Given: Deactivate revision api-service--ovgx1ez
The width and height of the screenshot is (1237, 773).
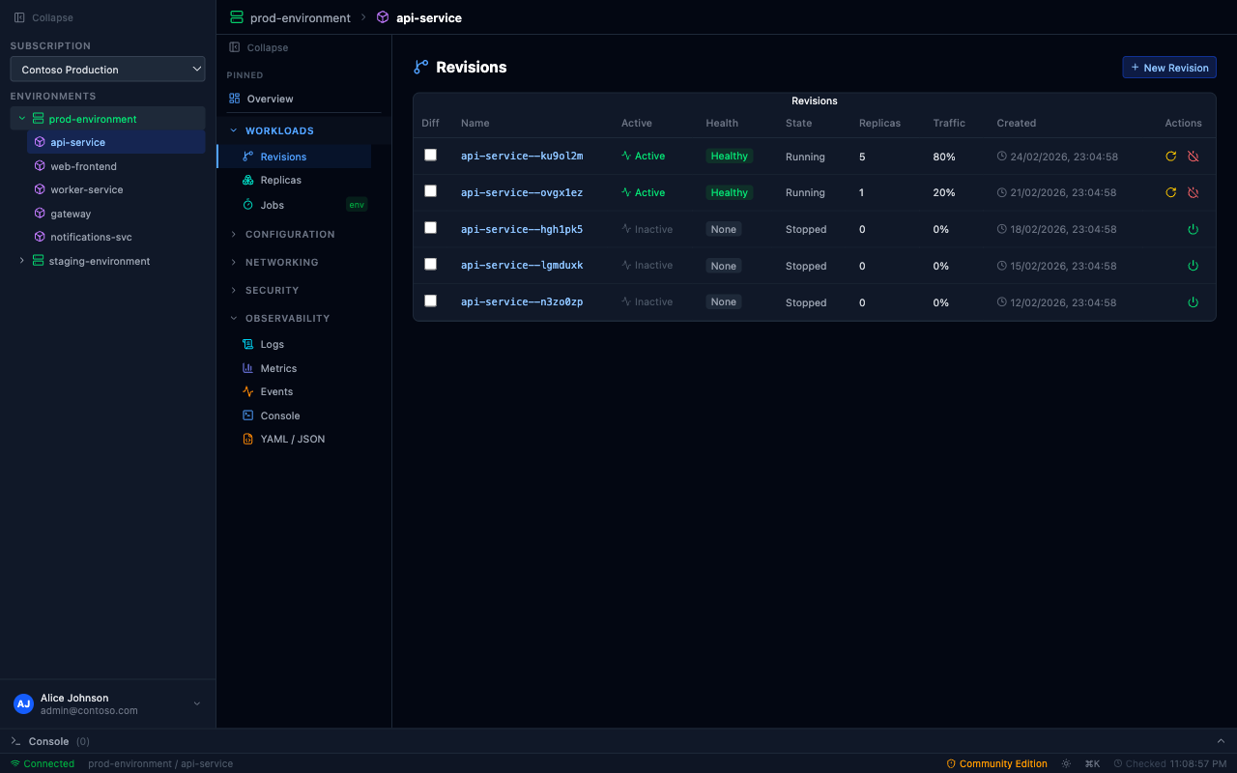Looking at the screenshot, I should tap(1193, 192).
